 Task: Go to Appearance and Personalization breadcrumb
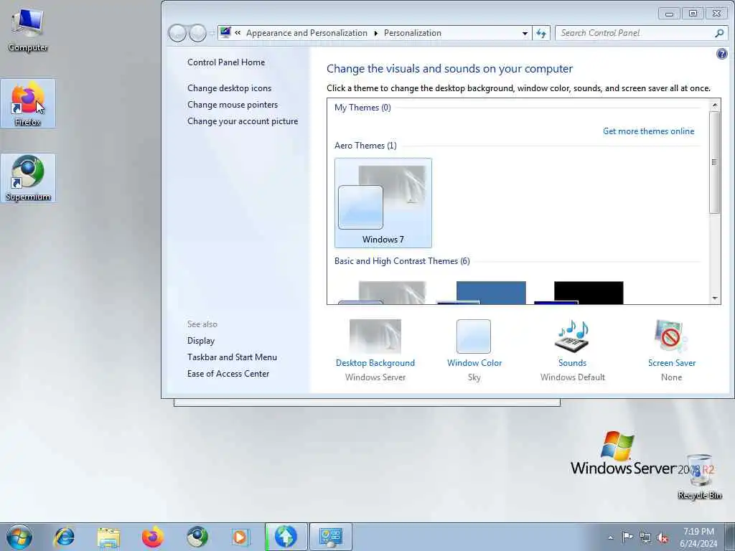coord(306,33)
